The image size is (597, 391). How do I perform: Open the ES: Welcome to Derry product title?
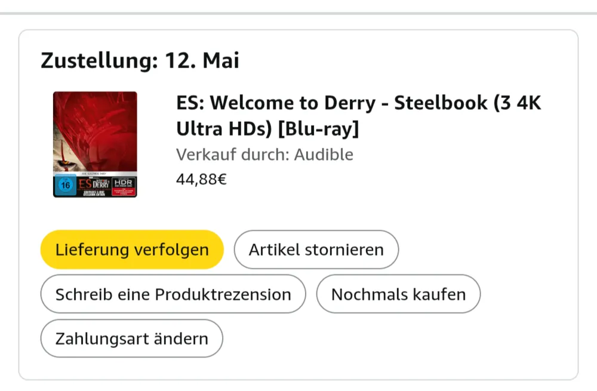pos(358,116)
